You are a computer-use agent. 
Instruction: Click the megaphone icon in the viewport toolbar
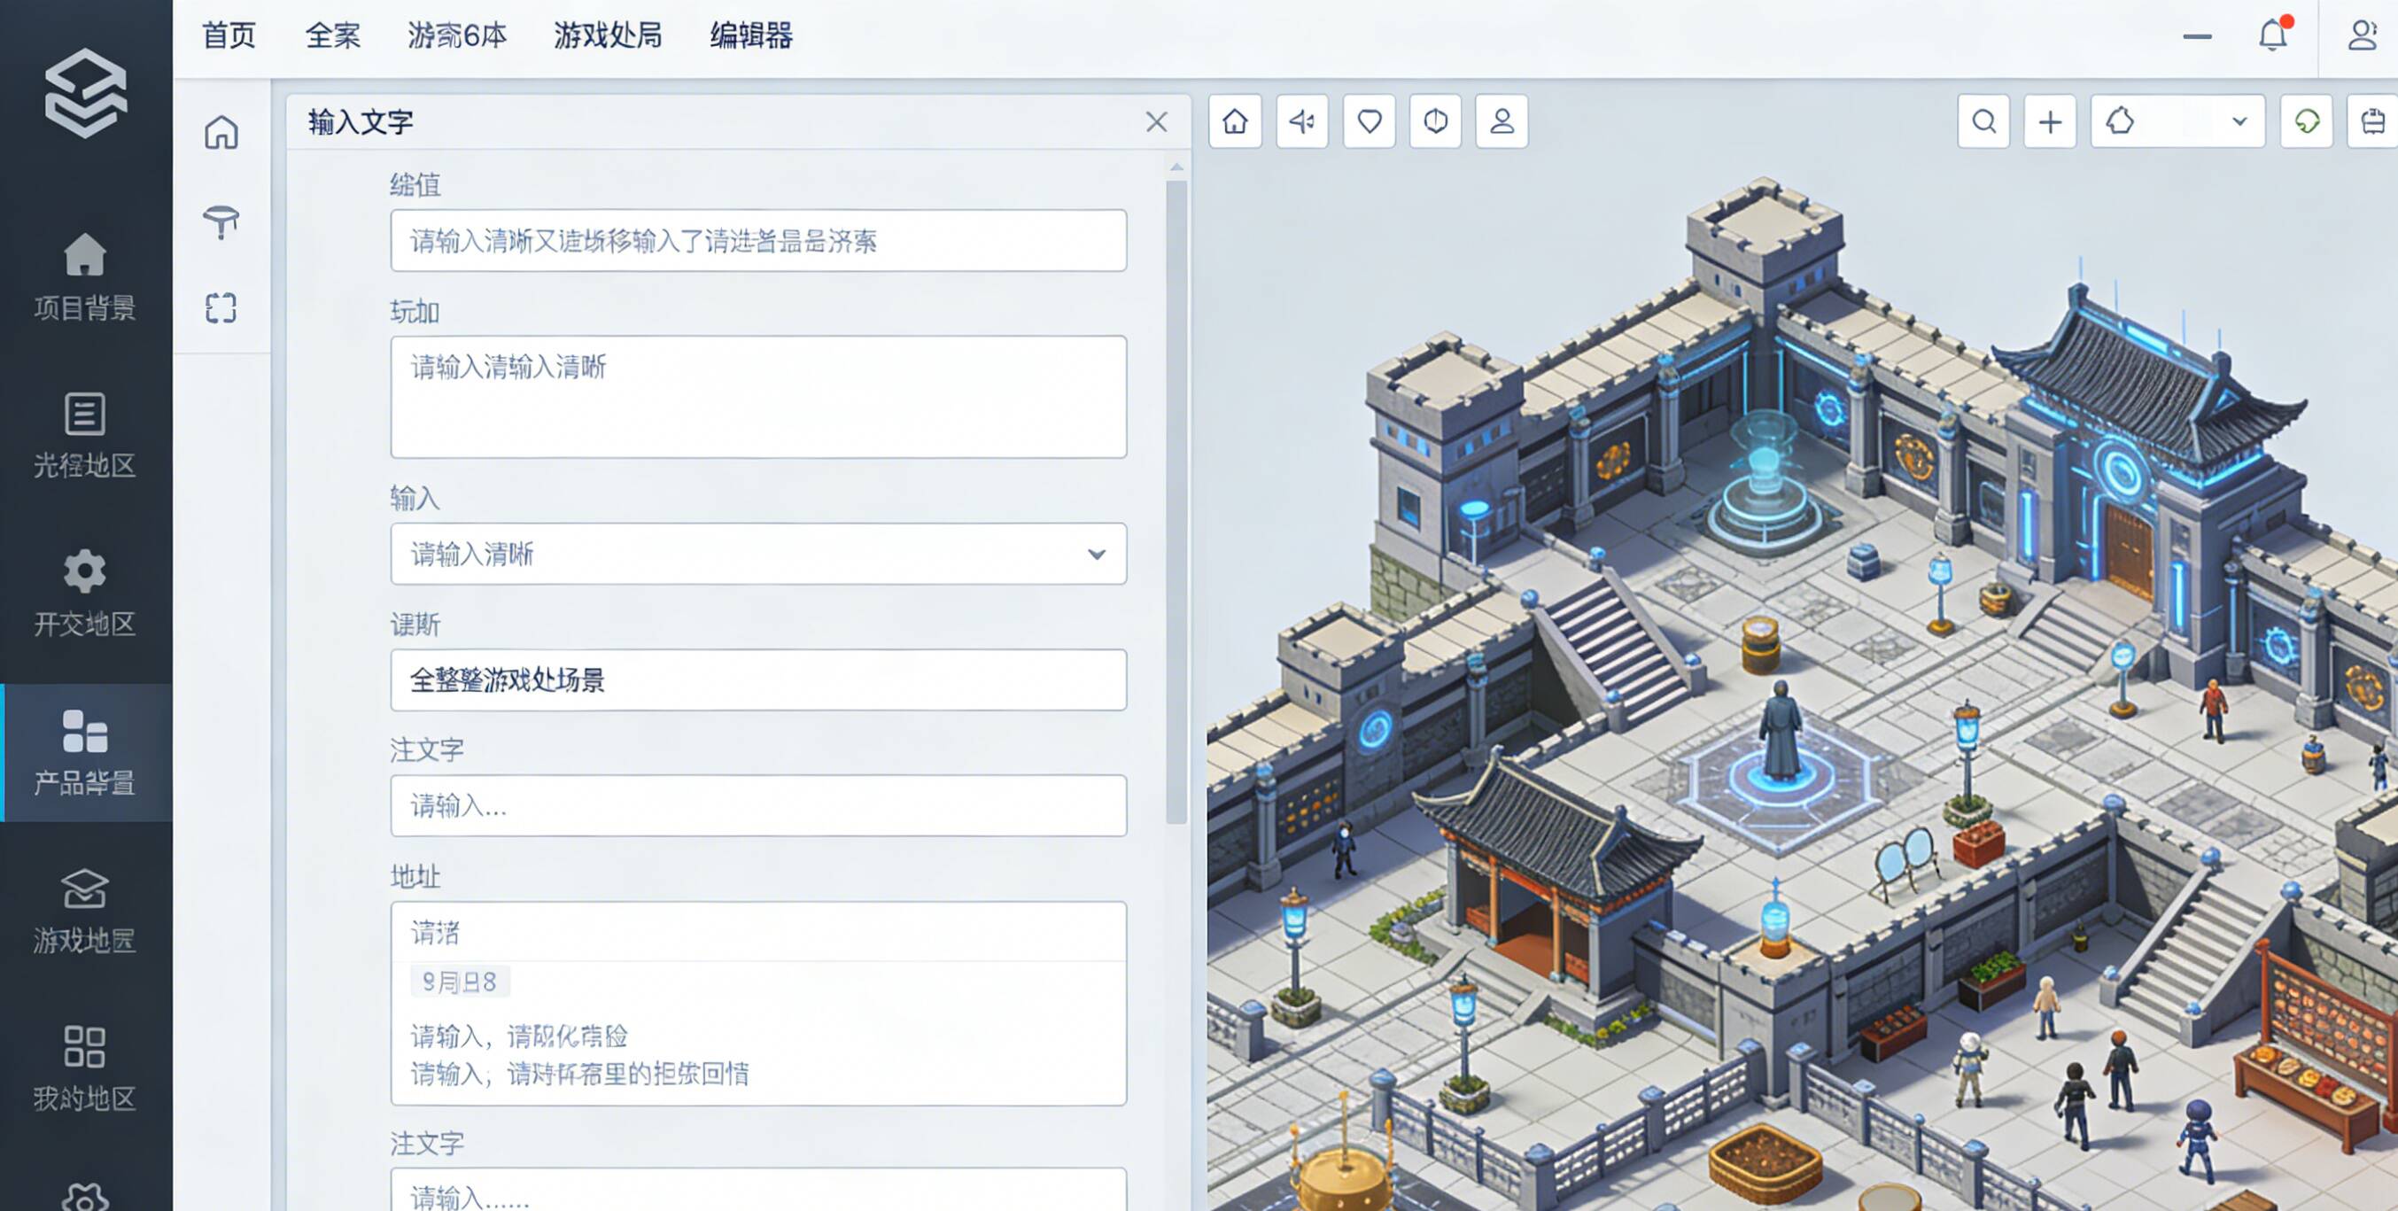1301,121
